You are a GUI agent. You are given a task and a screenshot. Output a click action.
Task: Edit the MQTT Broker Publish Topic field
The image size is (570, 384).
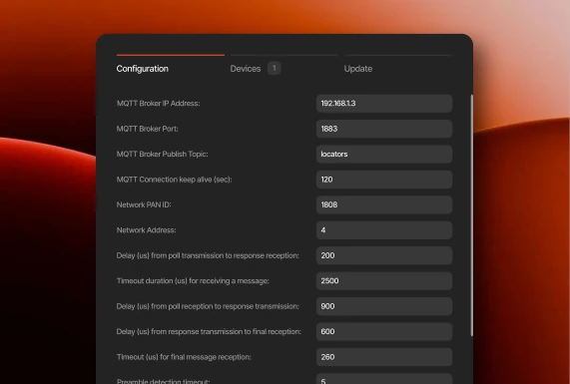[384, 154]
